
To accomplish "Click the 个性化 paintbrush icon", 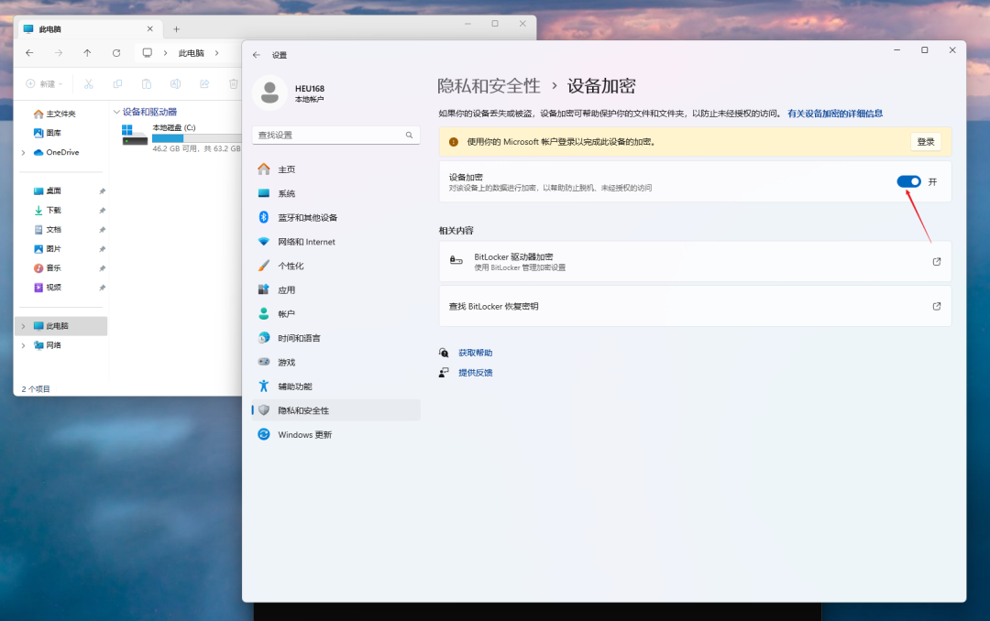I will pyautogui.click(x=264, y=266).
